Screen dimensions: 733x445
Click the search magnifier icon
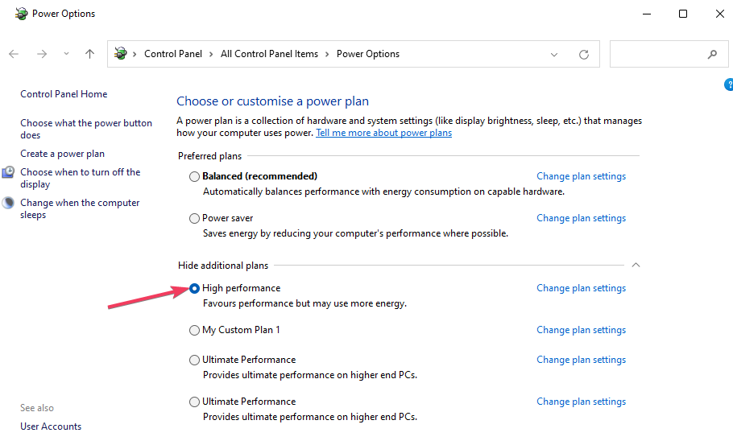[x=712, y=55]
